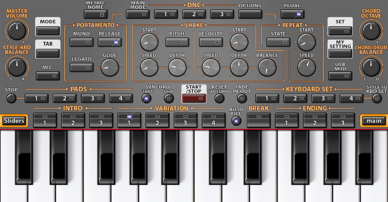
Task: Open the Main Mode selector
Action: point(137,14)
